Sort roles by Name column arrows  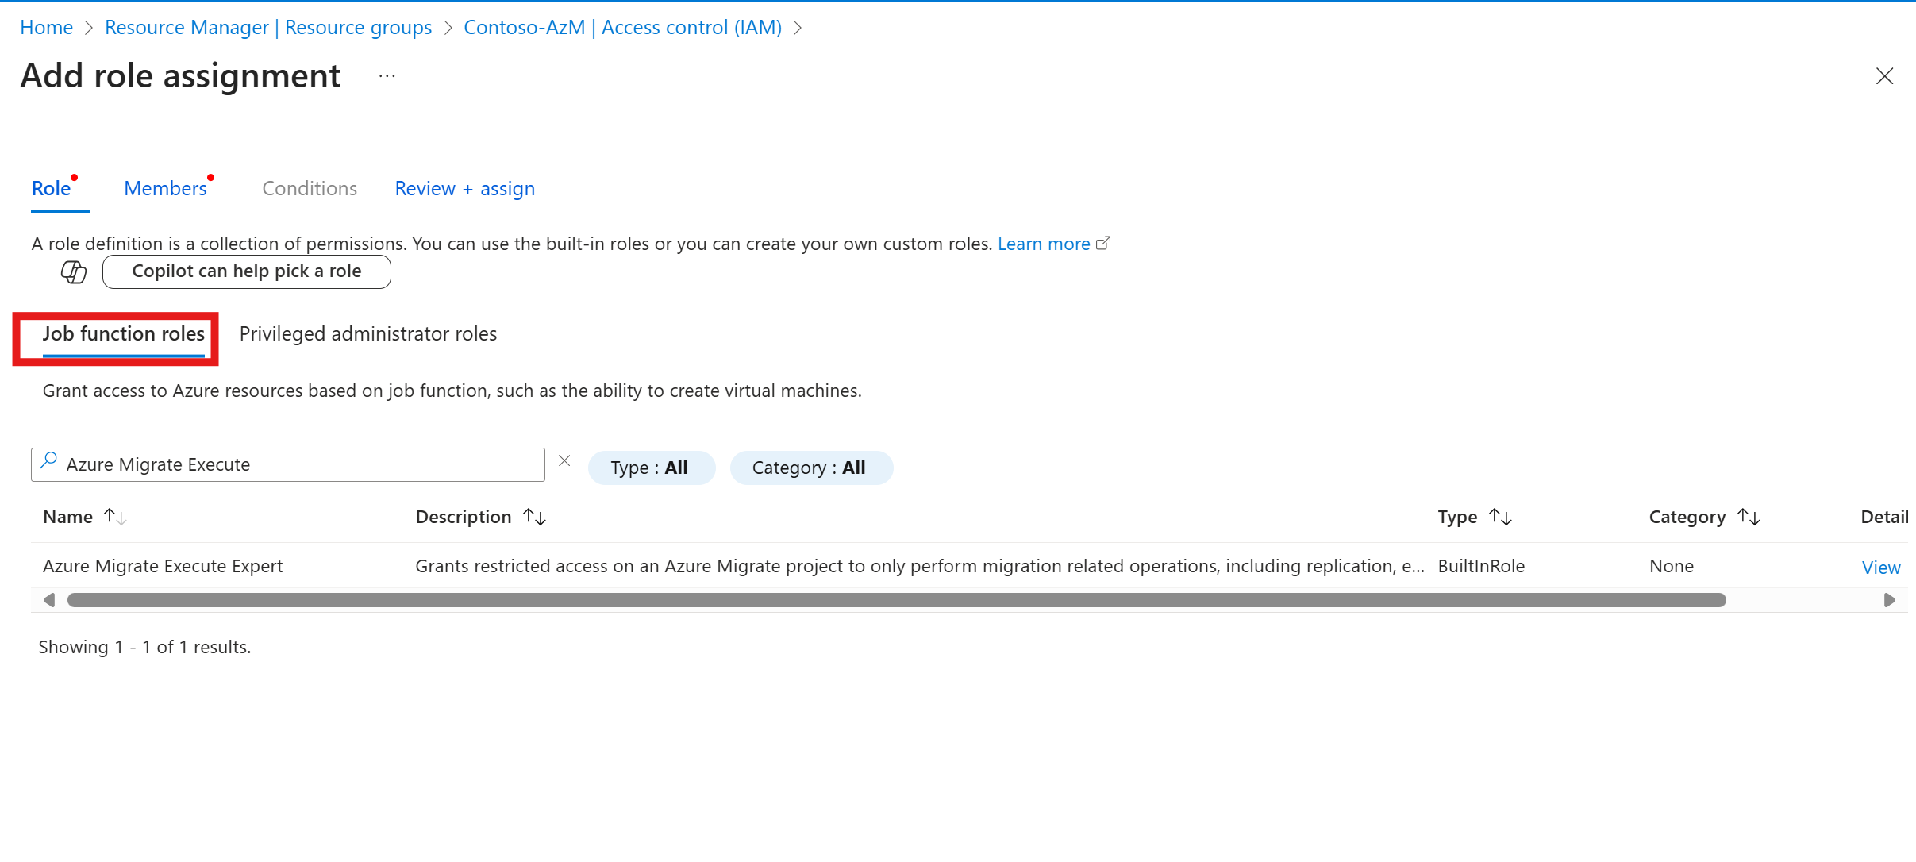point(115,517)
